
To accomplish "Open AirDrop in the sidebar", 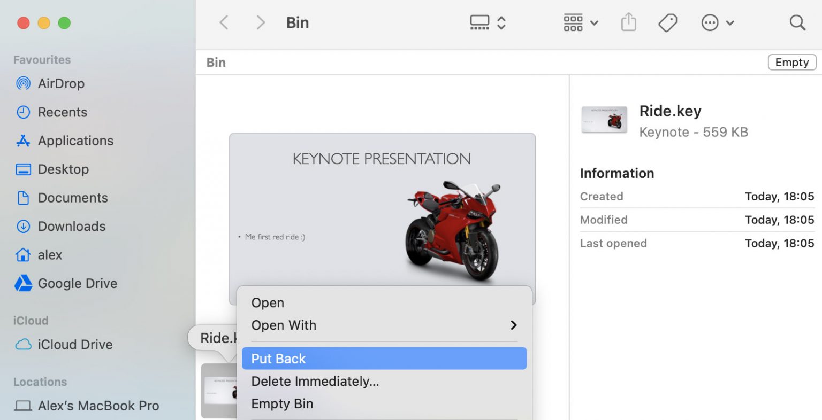I will click(60, 83).
